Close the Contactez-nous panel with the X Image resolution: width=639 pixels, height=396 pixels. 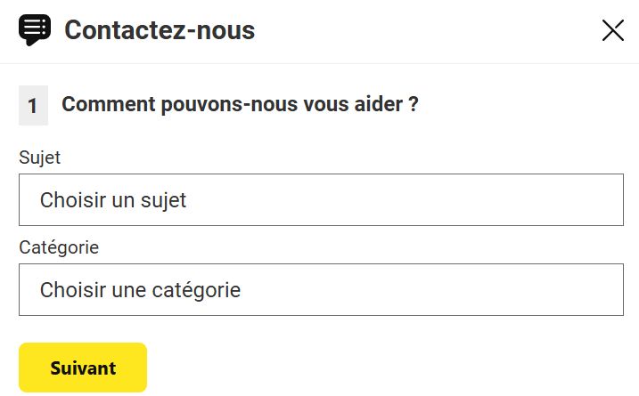[x=613, y=30]
